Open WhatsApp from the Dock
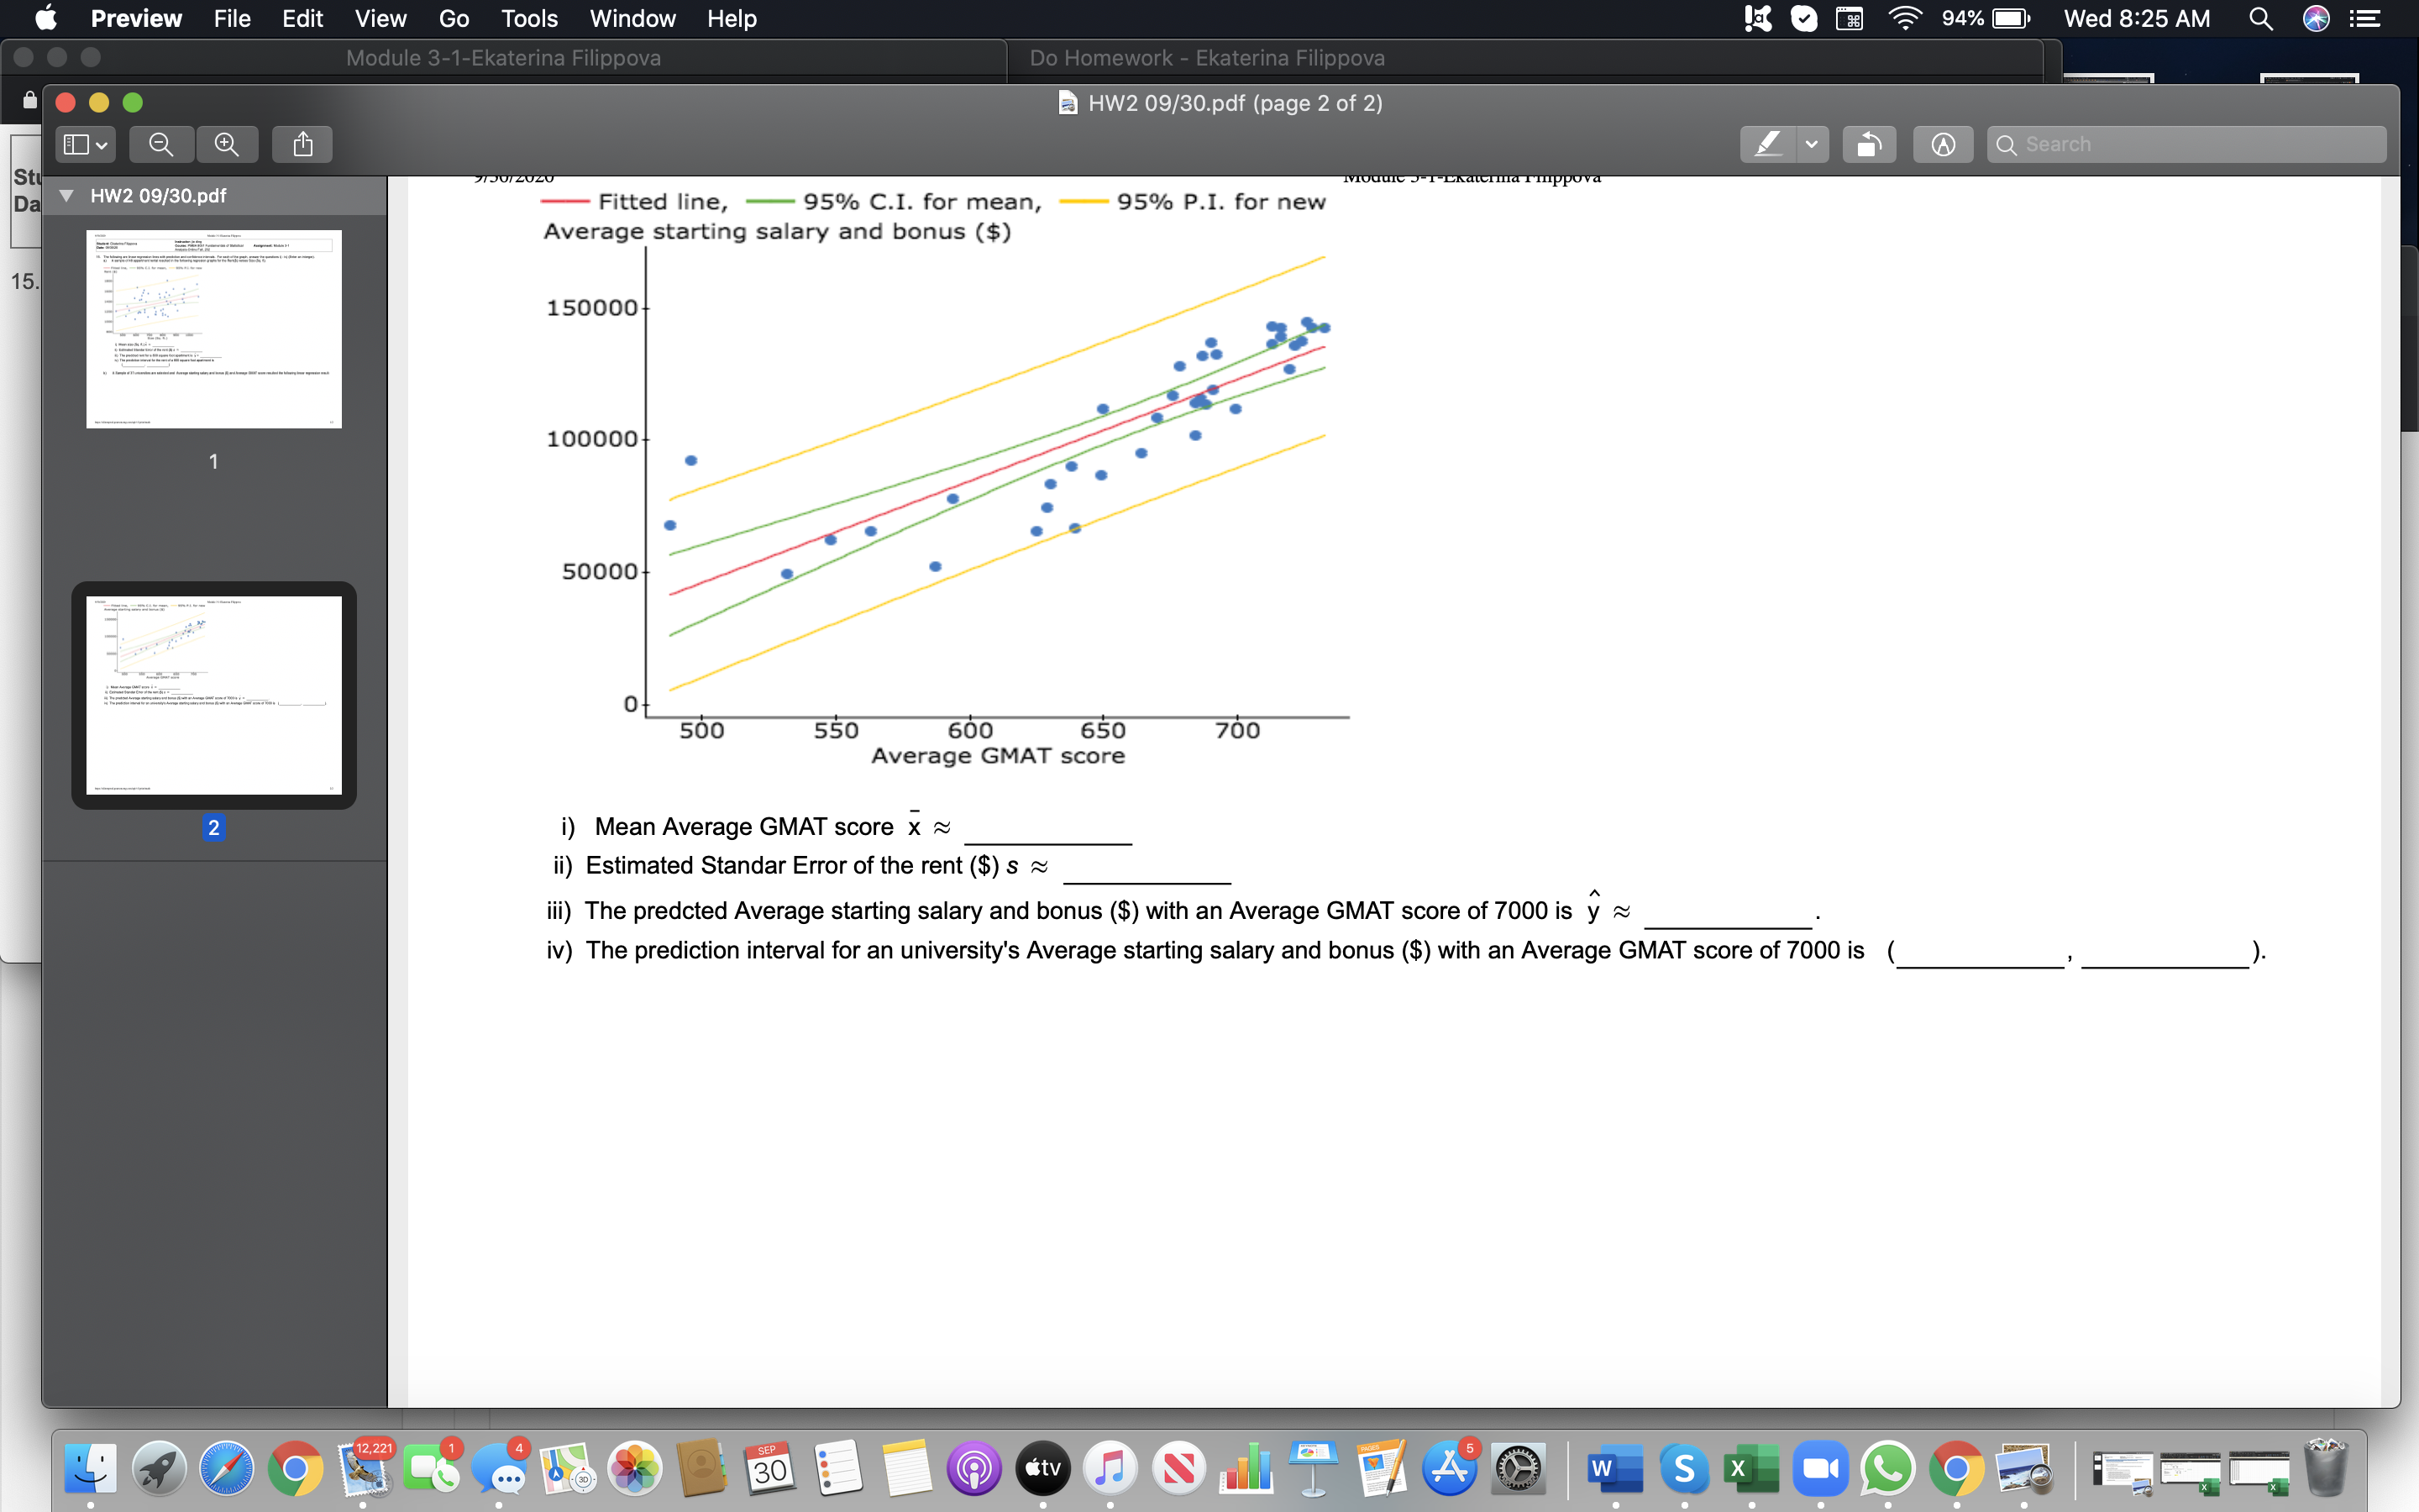The width and height of the screenshot is (2419, 1512). 1889,1469
